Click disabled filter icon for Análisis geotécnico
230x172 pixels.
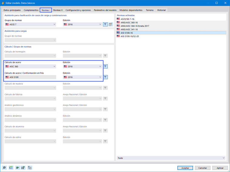(105, 109)
